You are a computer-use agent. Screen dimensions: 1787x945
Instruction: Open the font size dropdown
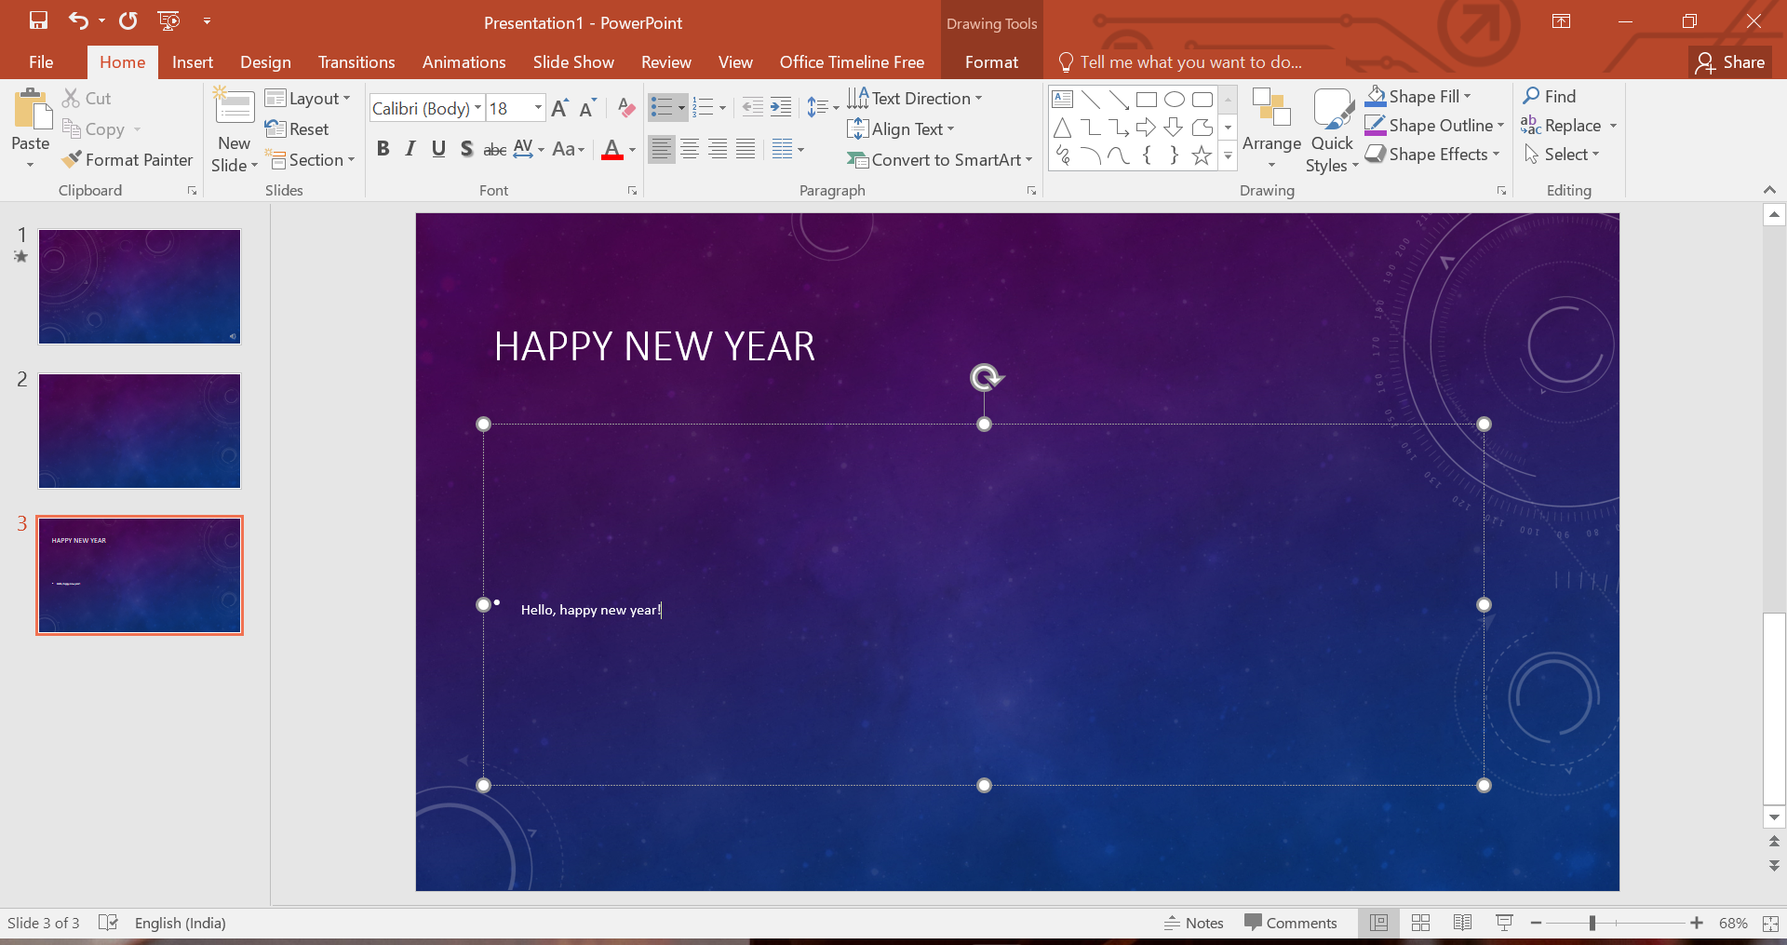(537, 108)
